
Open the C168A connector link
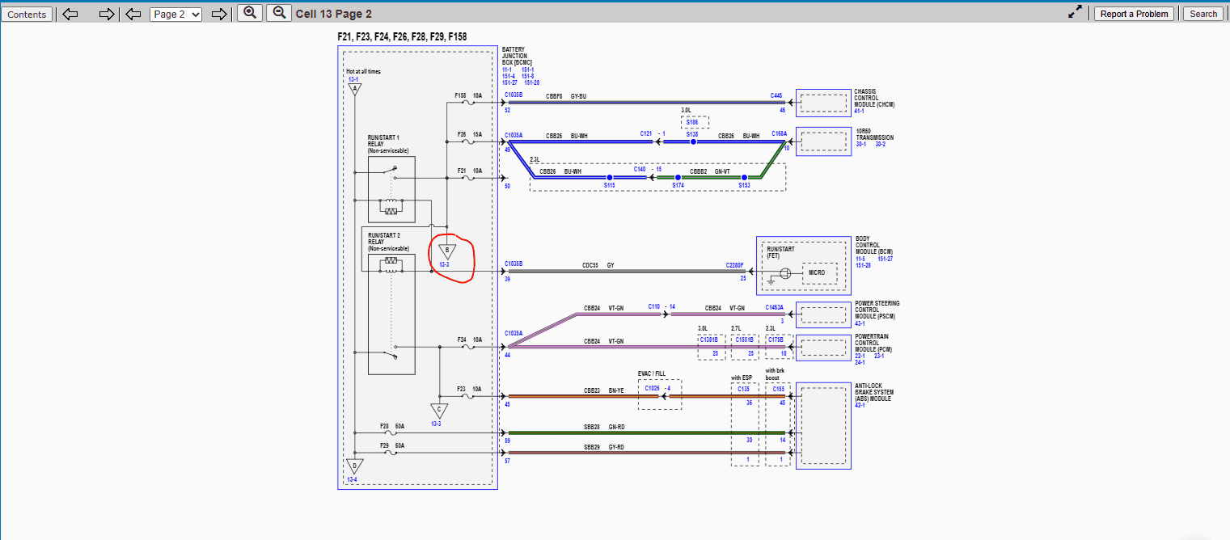pyautogui.click(x=779, y=133)
